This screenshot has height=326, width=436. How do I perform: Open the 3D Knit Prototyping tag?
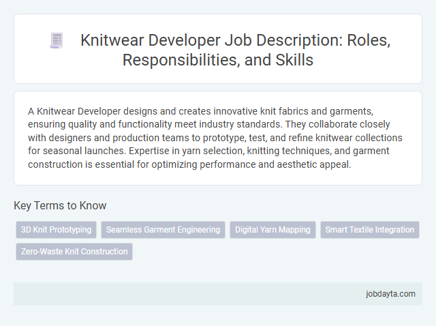tap(56, 230)
